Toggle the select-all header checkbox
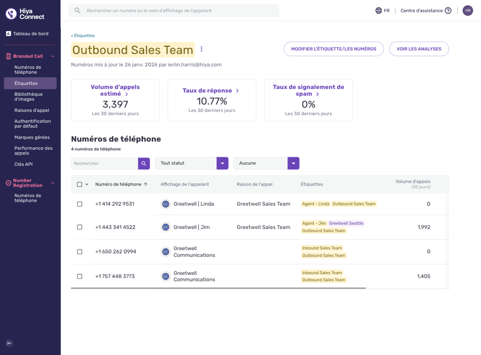The height and width of the screenshot is (355, 481). click(x=80, y=184)
